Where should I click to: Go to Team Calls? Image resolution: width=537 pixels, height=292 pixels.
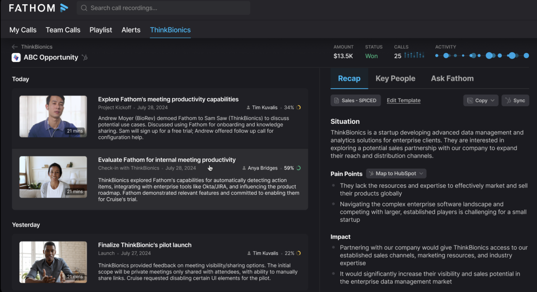63,30
